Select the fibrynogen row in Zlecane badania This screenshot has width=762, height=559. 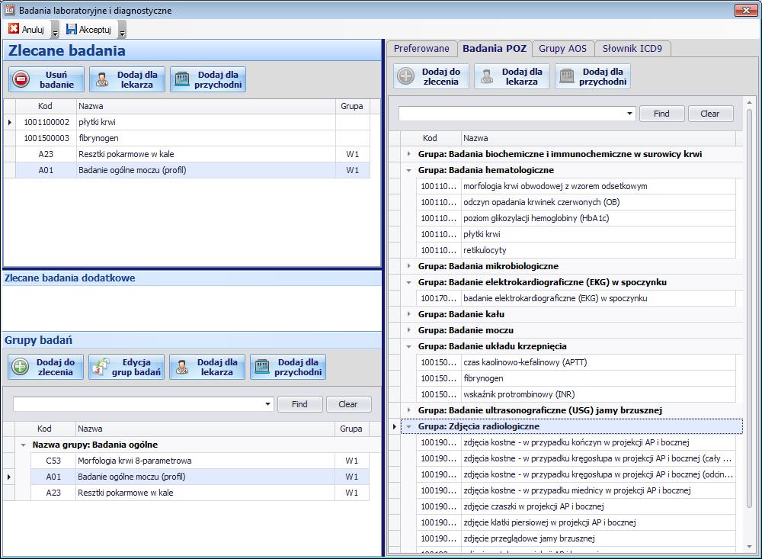point(193,138)
